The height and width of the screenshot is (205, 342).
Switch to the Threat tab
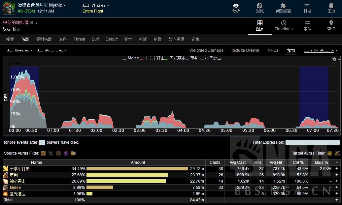(x=79, y=39)
